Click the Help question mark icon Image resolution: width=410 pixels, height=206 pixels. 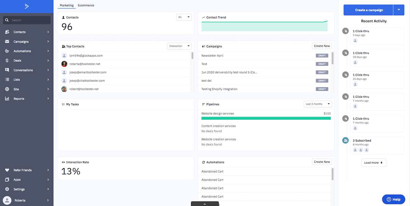389,199
